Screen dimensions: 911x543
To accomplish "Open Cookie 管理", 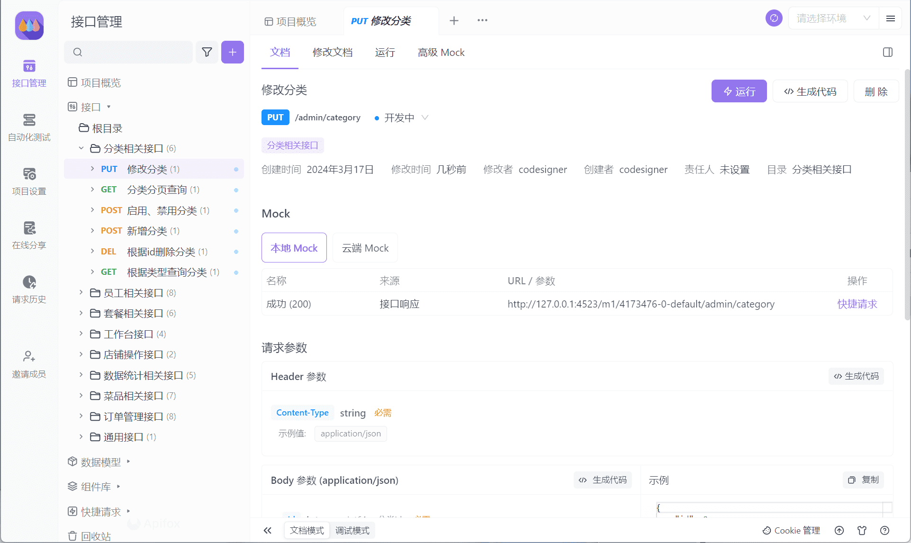I will point(791,530).
